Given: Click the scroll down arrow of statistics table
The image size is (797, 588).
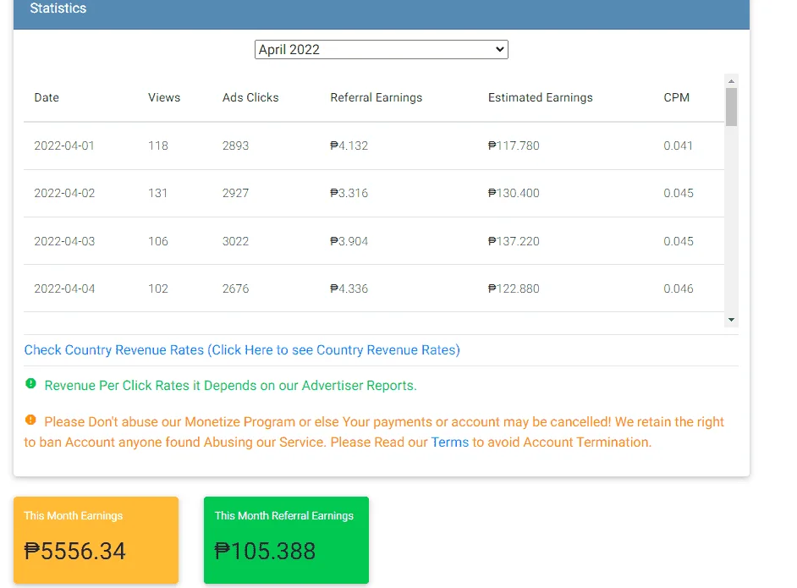Looking at the screenshot, I should 731,320.
